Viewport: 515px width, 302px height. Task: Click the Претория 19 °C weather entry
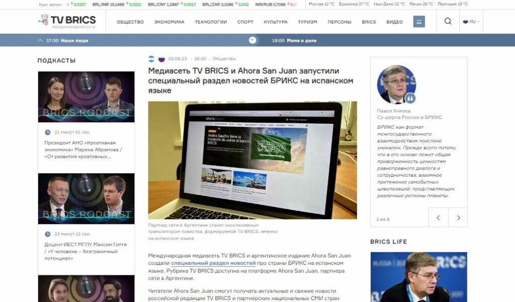point(453,4)
